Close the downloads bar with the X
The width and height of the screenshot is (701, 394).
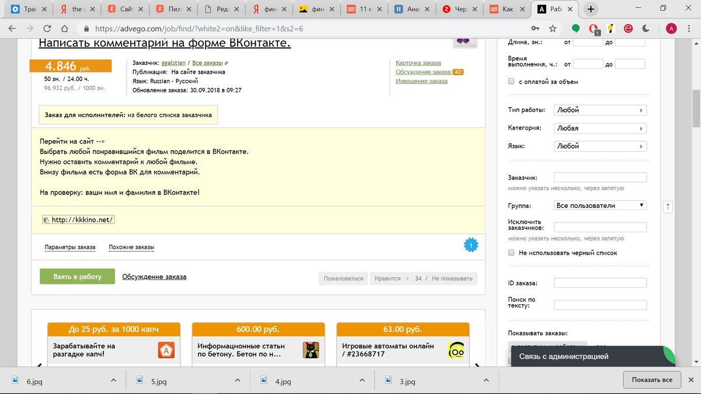pos(690,380)
